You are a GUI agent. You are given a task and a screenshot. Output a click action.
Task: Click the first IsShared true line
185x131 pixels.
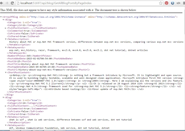coord(23,36)
